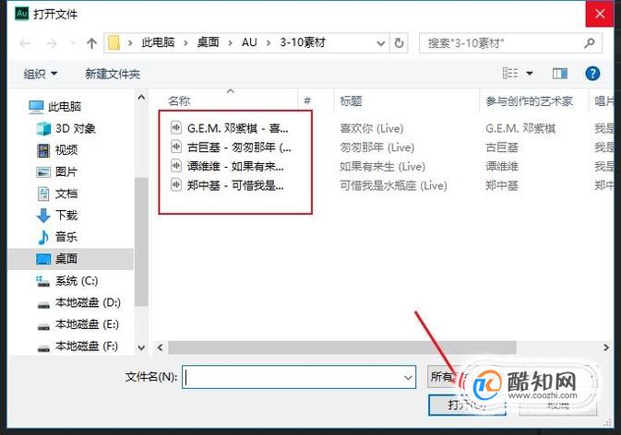Image resolution: width=621 pixels, height=435 pixels.
Task: Refresh the 3-10素材 folder
Action: click(399, 42)
